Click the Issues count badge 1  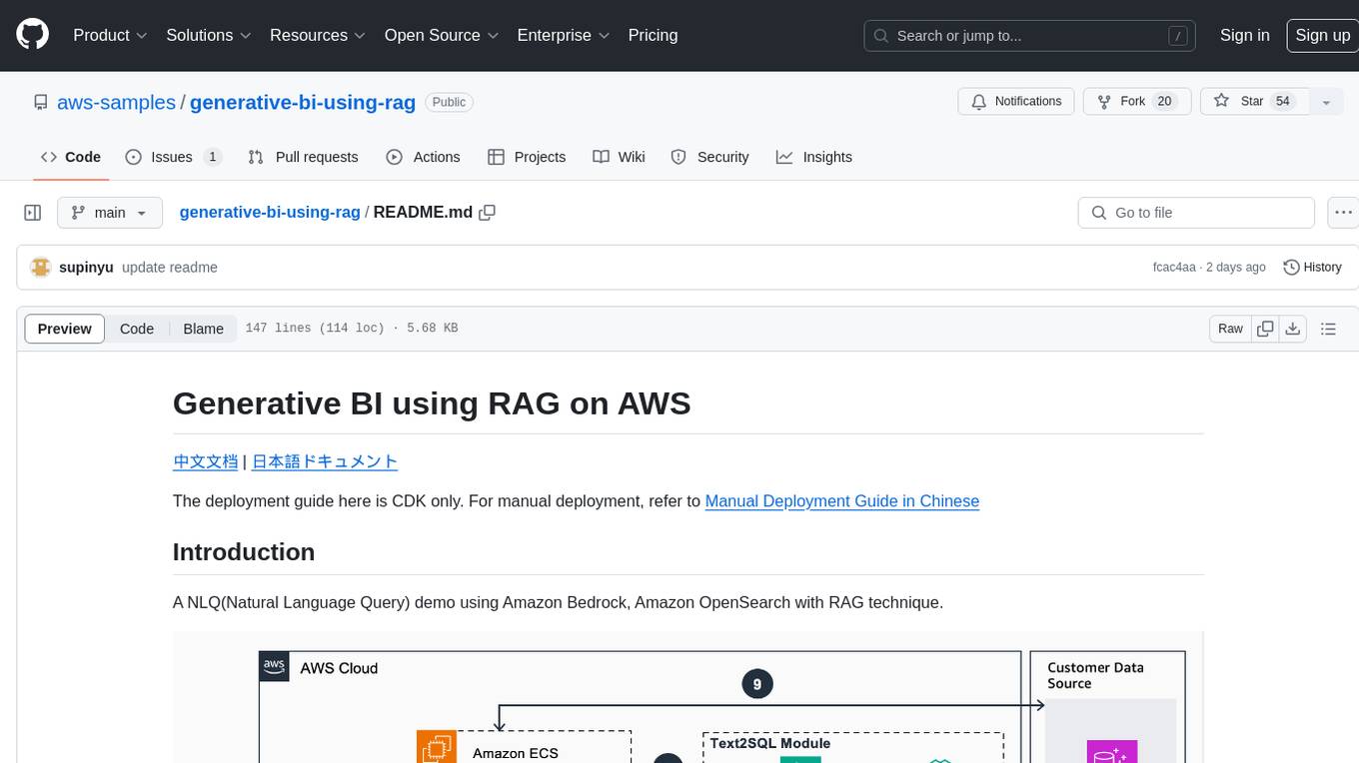click(x=212, y=157)
